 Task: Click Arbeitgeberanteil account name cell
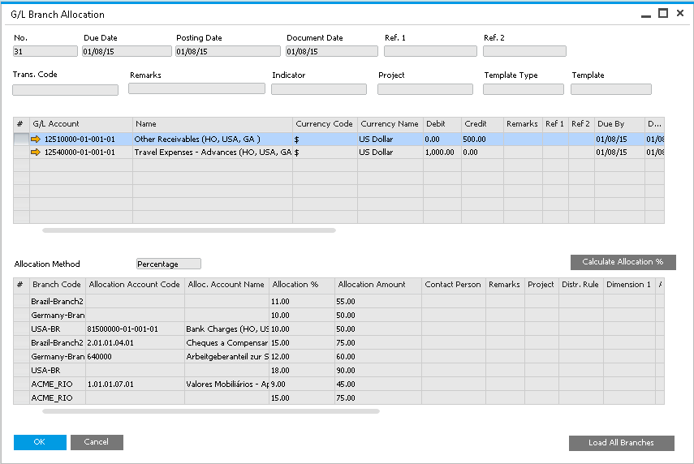[226, 356]
